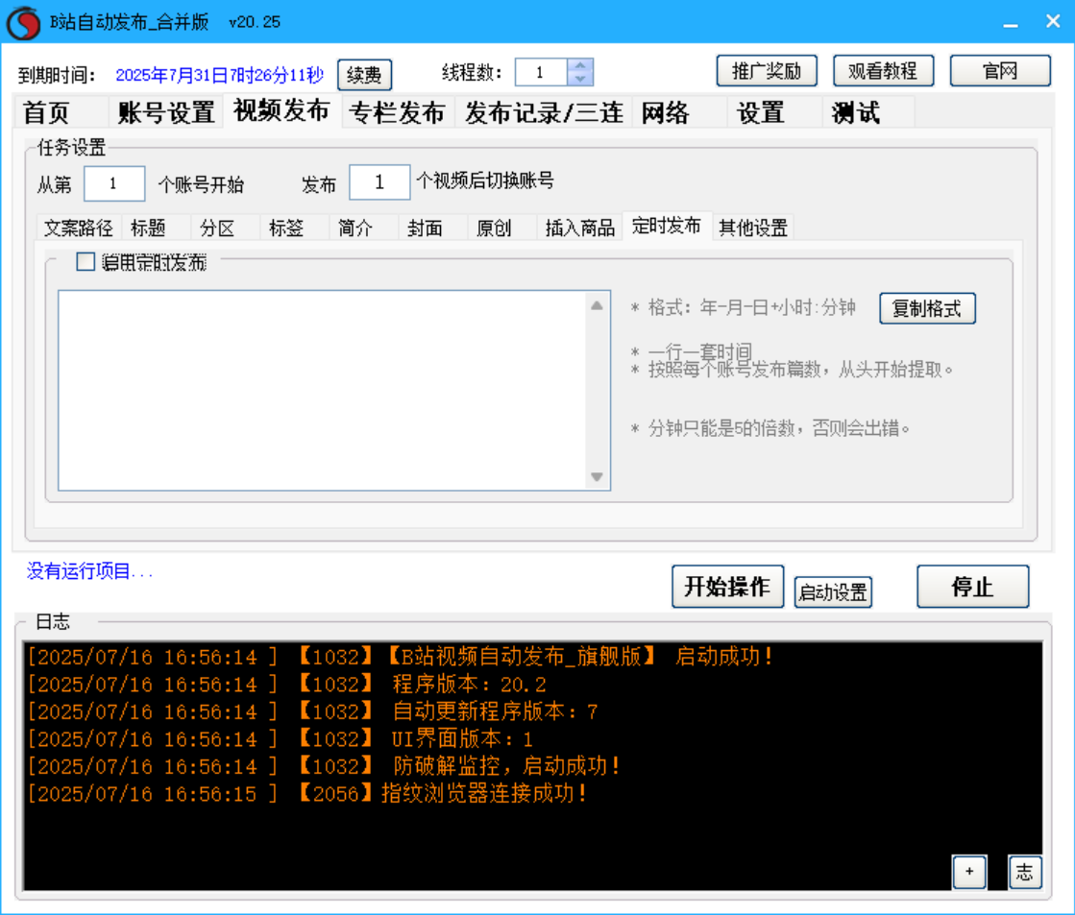The height and width of the screenshot is (915, 1075).
Task: Go to 发布记录/三连 tab
Action: click(x=544, y=112)
